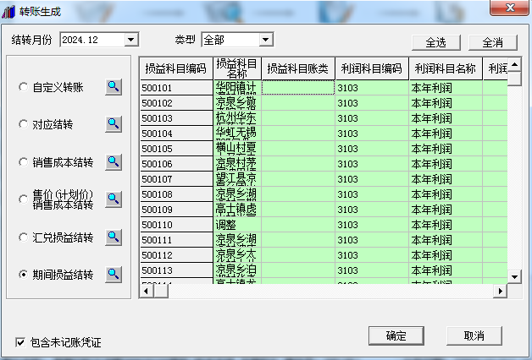This screenshot has width=532, height=360.
Task: Select the cell with code 500104
Action: point(176,134)
